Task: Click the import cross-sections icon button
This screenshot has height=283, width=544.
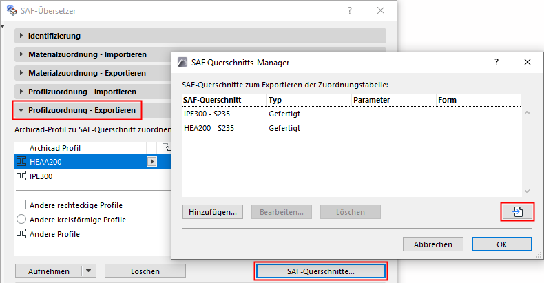Action: click(519, 211)
